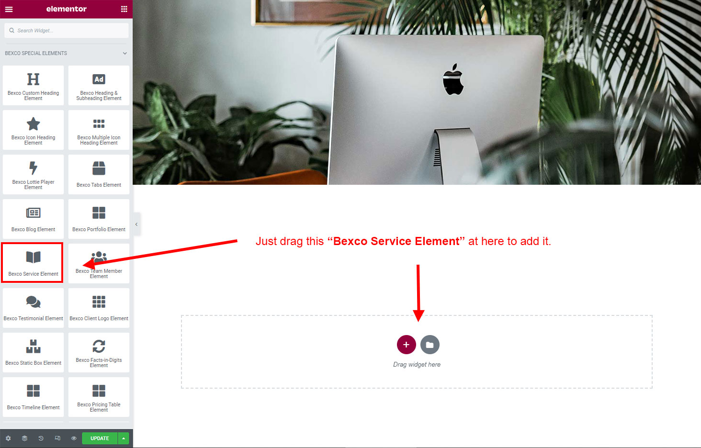Open the Elementor hamburger menu
This screenshot has height=448, width=701.
(x=9, y=9)
